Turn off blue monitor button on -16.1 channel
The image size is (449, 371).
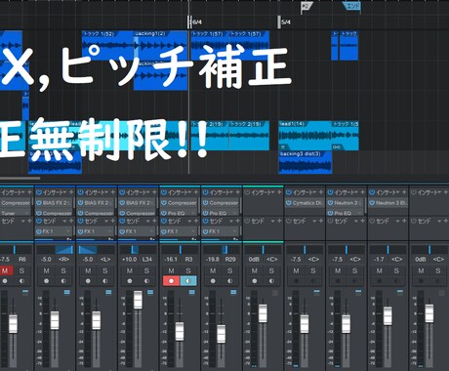pyautogui.click(x=188, y=281)
